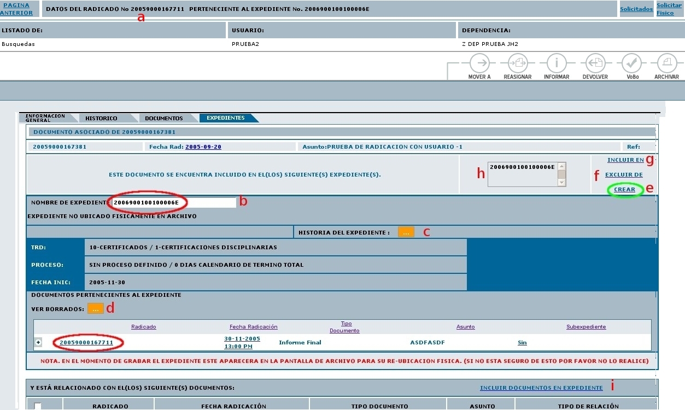Viewport: 685px width, 410px height.
Task: Click the MOVER A arrow icon
Action: point(479,63)
